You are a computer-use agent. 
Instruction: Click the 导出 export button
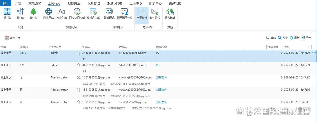click(x=307, y=38)
